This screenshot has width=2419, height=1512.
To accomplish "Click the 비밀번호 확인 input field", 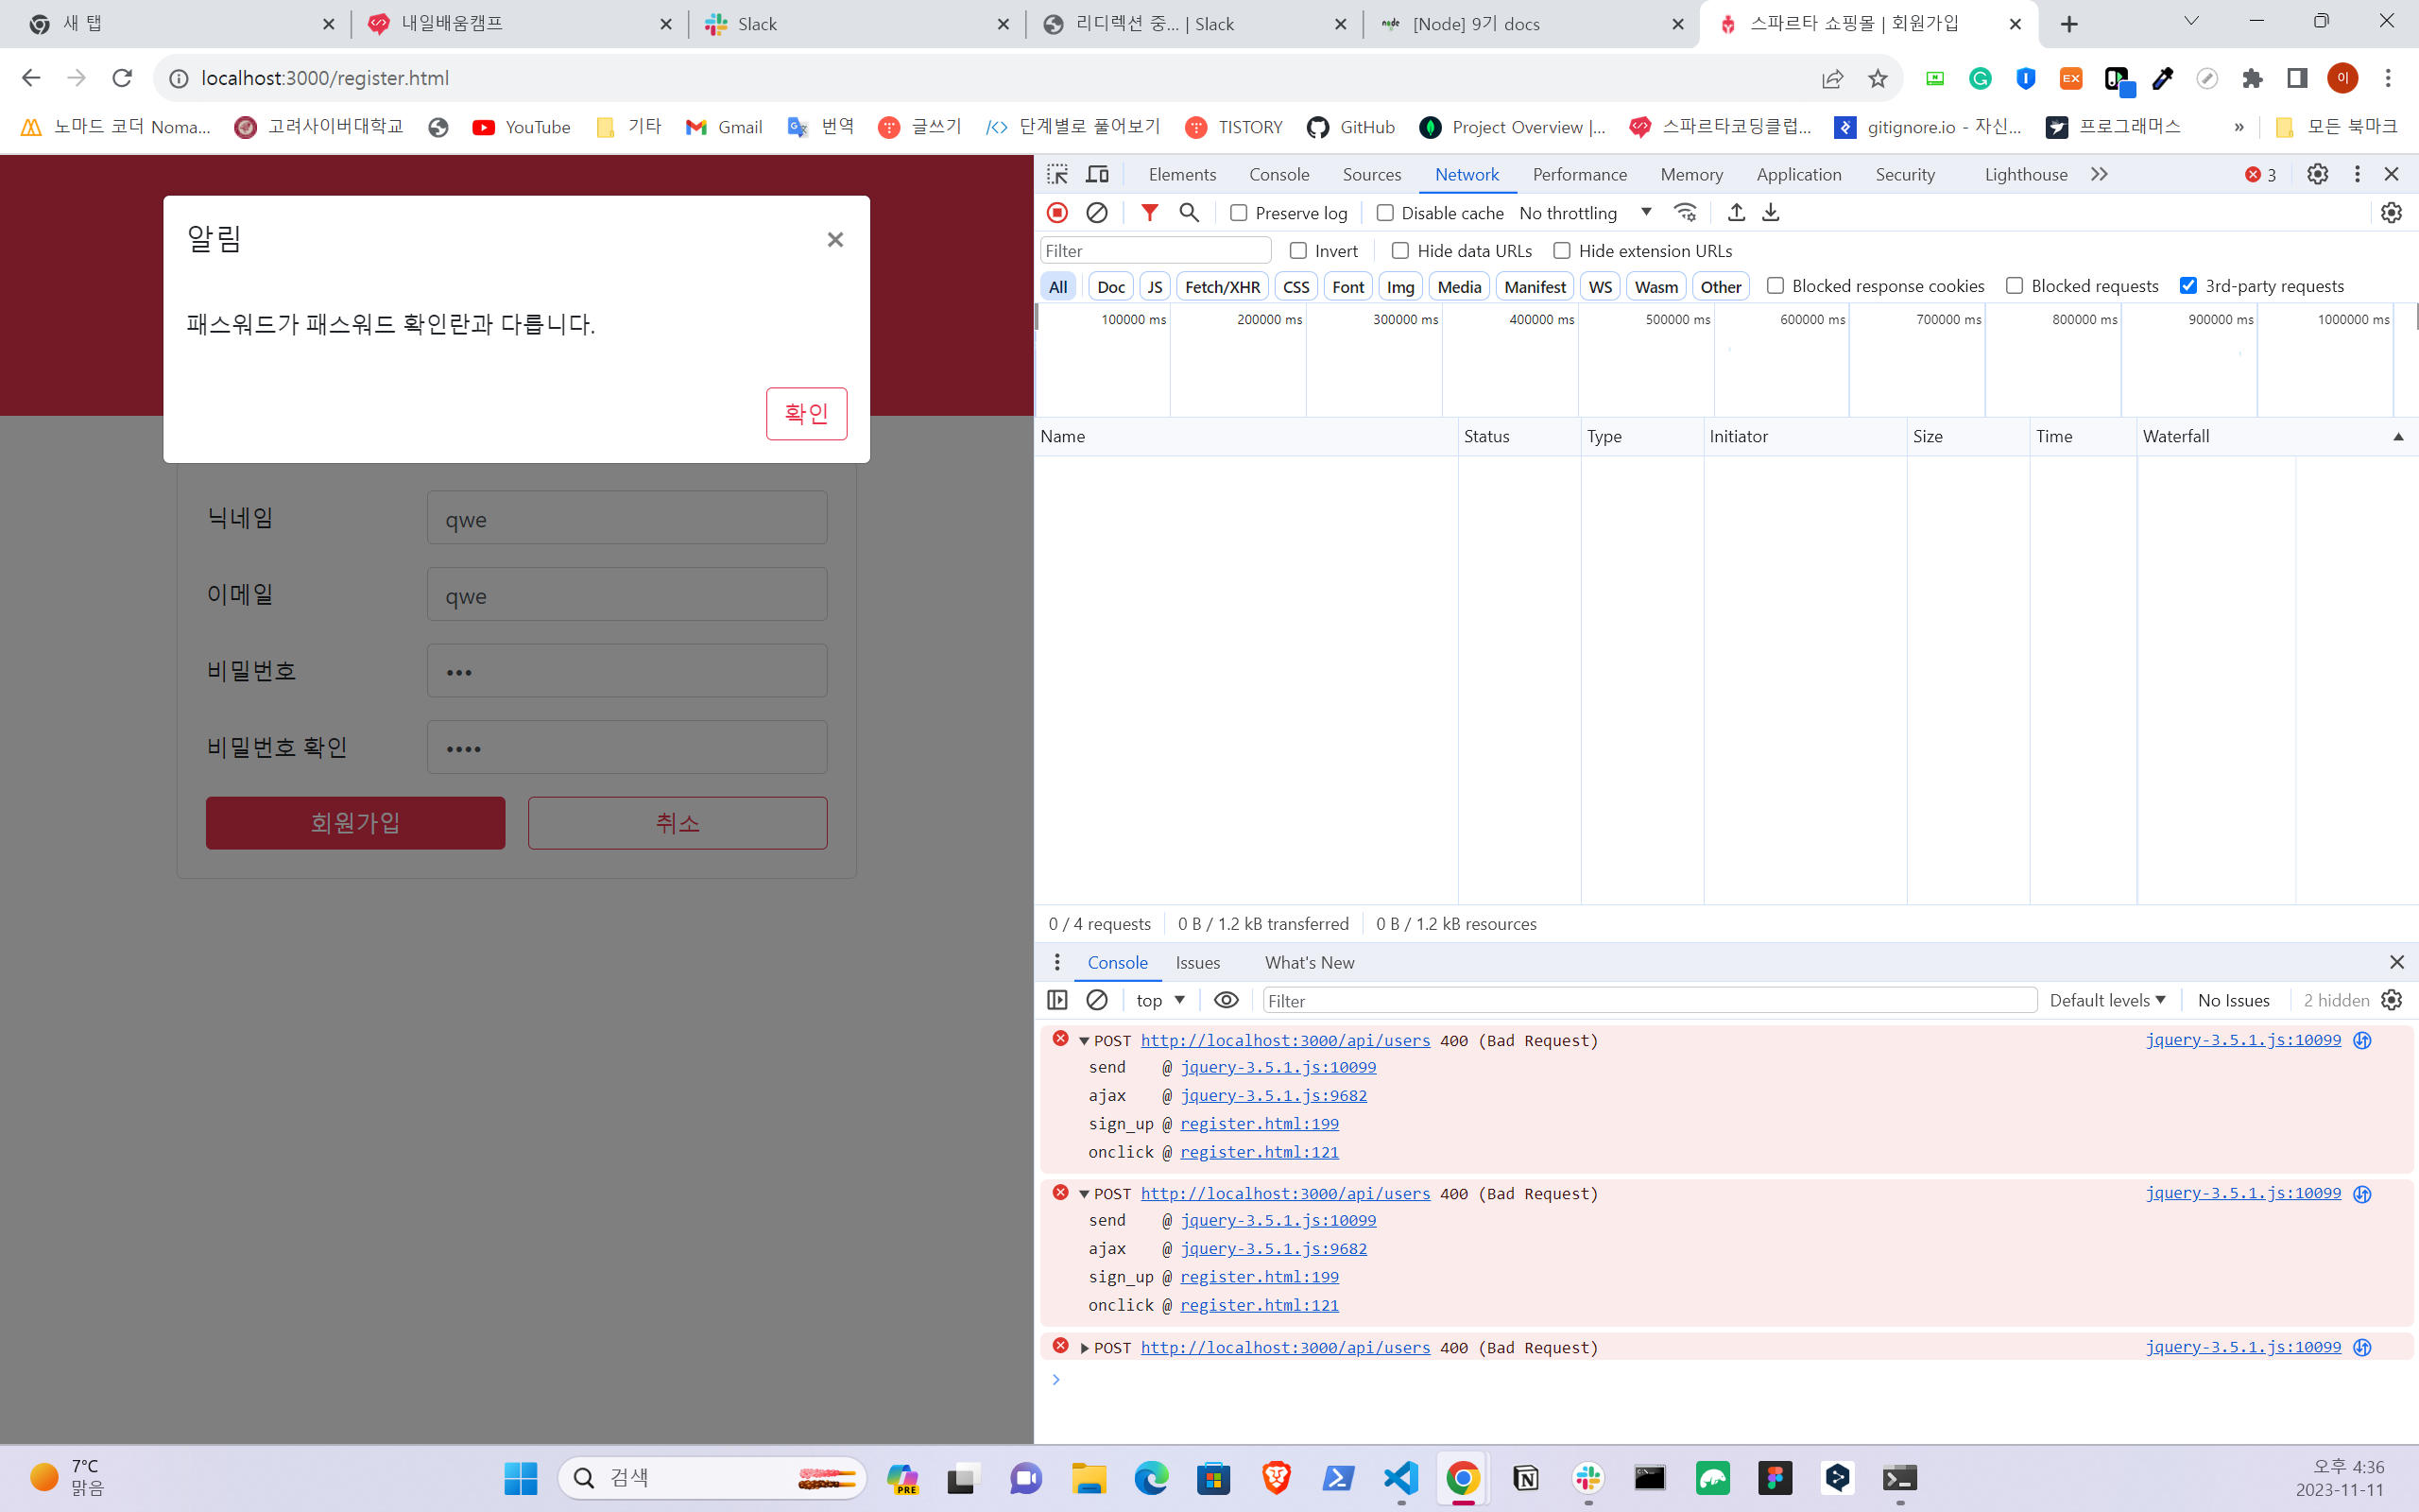I will 626,747.
